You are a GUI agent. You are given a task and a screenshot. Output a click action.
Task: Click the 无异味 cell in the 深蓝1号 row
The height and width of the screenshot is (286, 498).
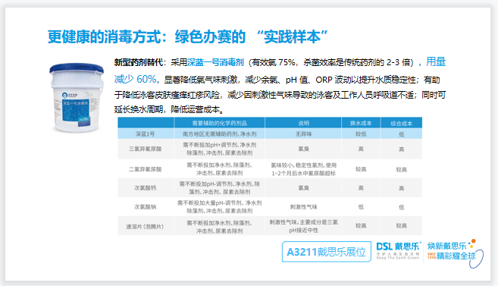pos(303,134)
